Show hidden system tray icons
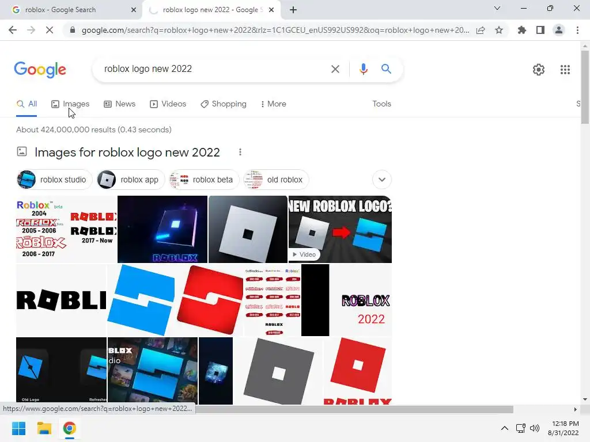The image size is (590, 442). 505,428
